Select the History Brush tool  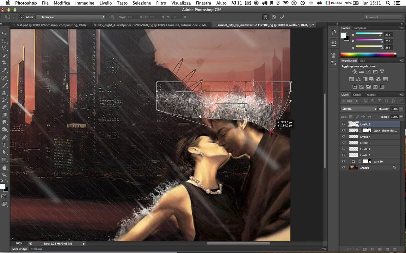point(4,100)
